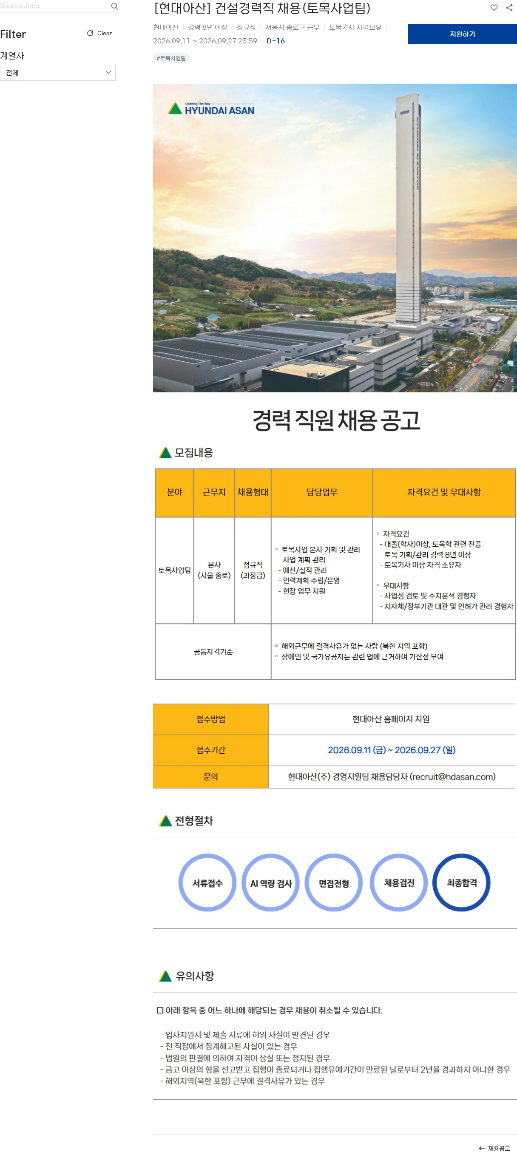Click the Hyundai Asan logo

[211, 108]
